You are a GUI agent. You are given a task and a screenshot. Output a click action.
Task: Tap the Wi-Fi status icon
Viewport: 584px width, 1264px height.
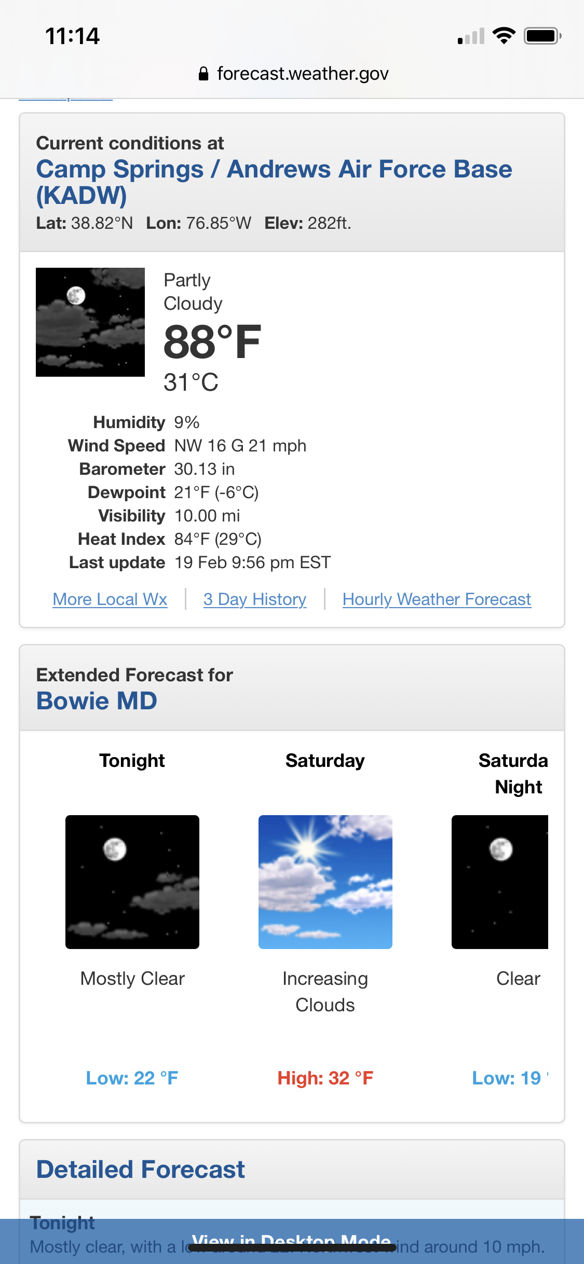504,36
